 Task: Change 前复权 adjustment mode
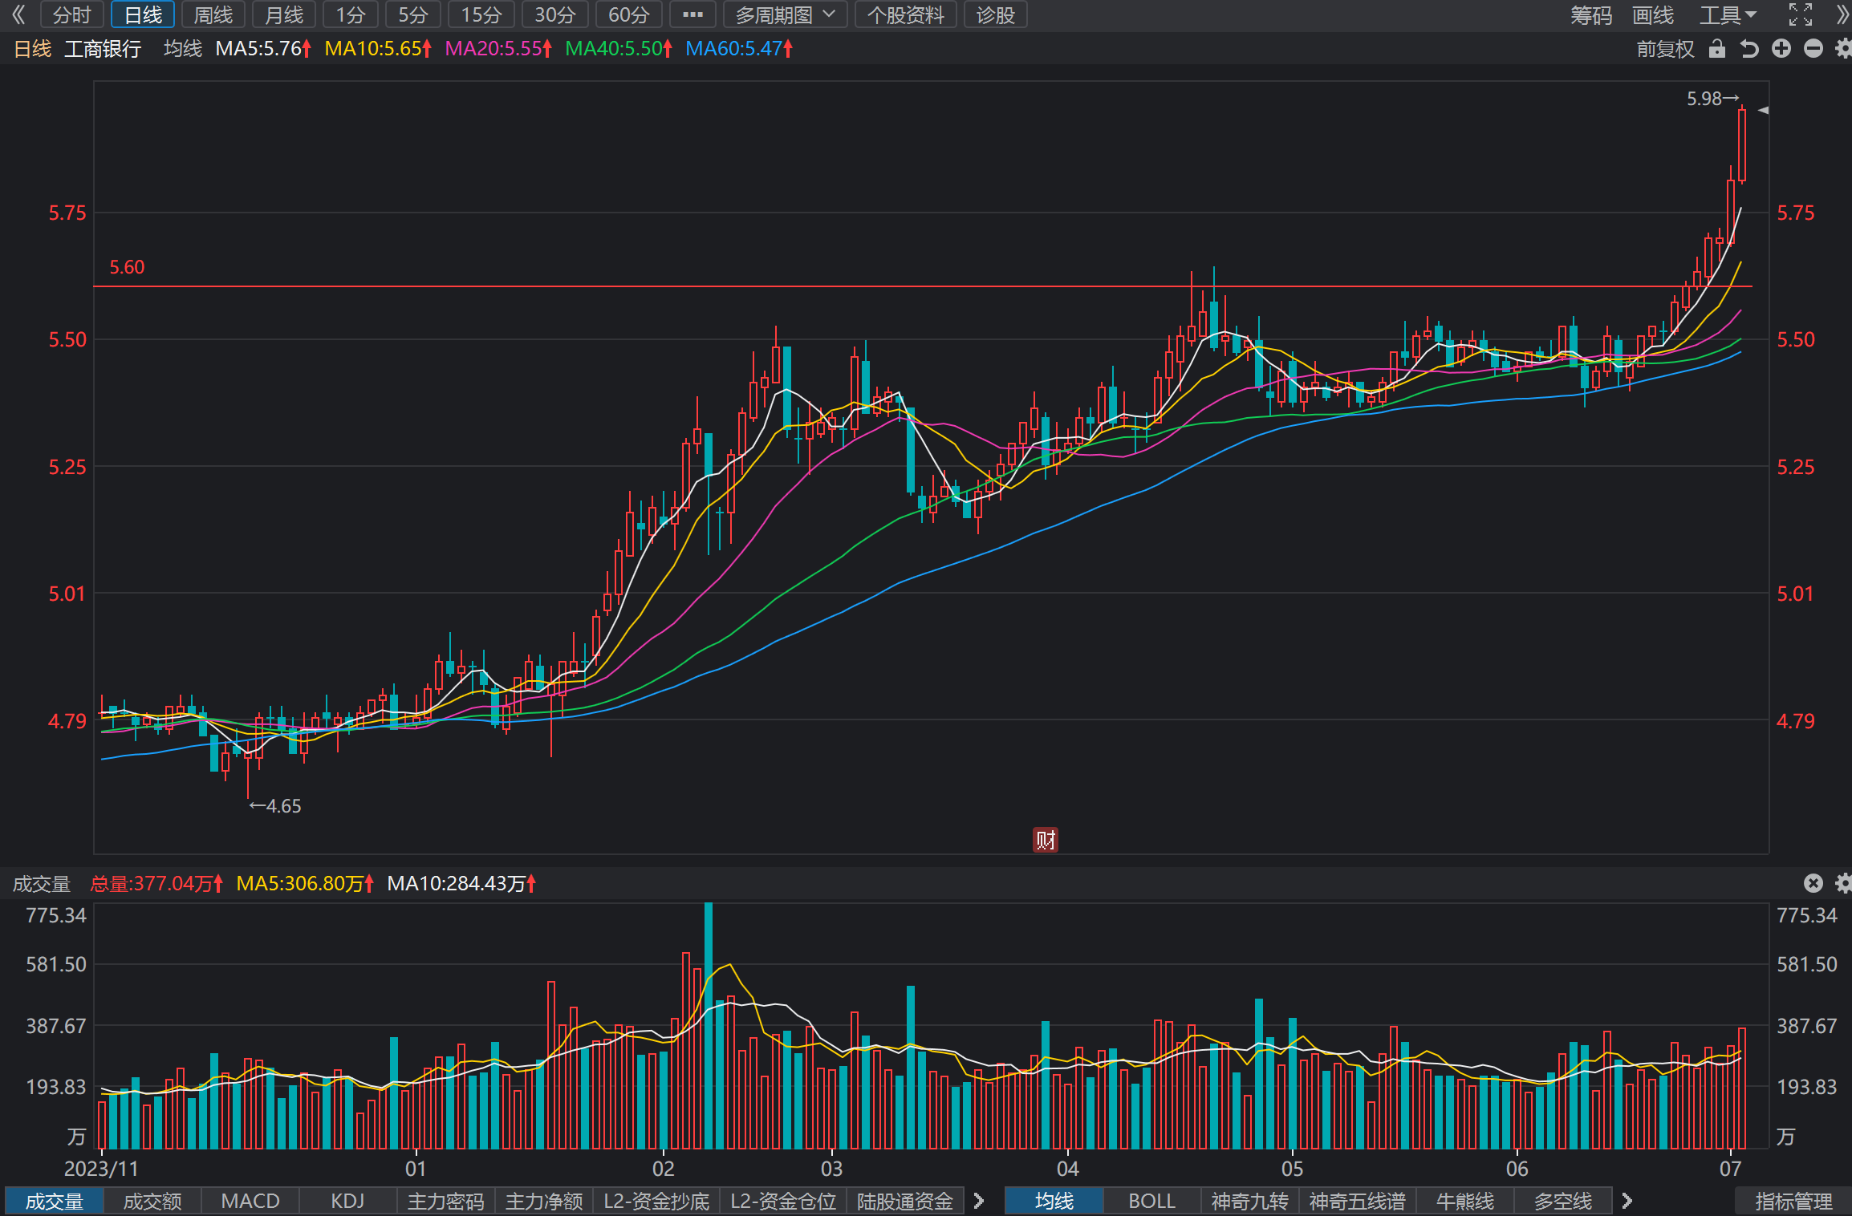pyautogui.click(x=1665, y=49)
